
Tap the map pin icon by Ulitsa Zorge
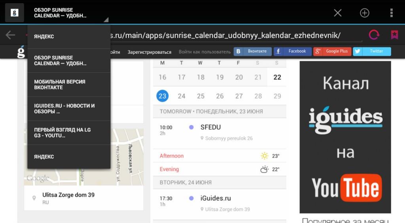tap(34, 198)
